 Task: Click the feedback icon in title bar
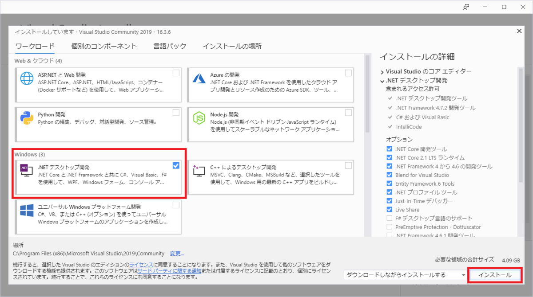pos(466,7)
